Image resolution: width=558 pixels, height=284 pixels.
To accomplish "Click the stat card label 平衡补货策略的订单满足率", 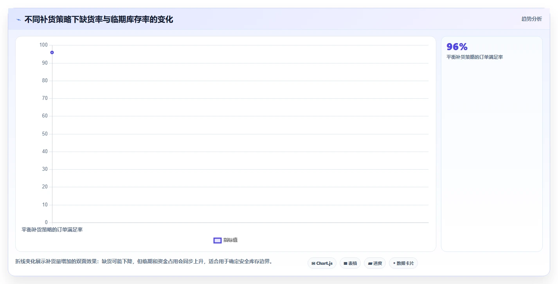I will 475,57.
